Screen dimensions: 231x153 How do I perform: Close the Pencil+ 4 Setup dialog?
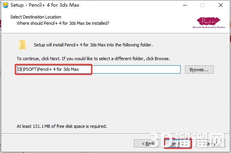pos(220,5)
